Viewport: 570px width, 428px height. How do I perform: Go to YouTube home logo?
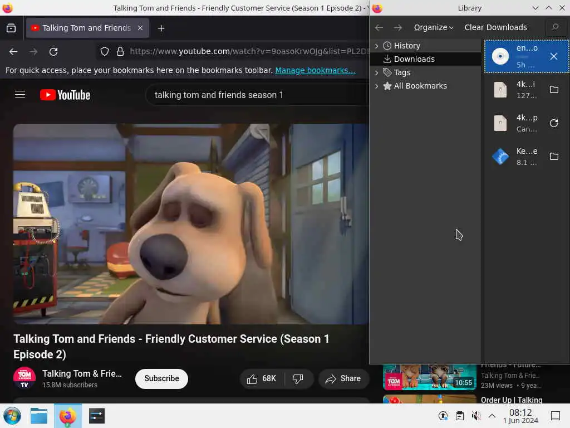[65, 95]
